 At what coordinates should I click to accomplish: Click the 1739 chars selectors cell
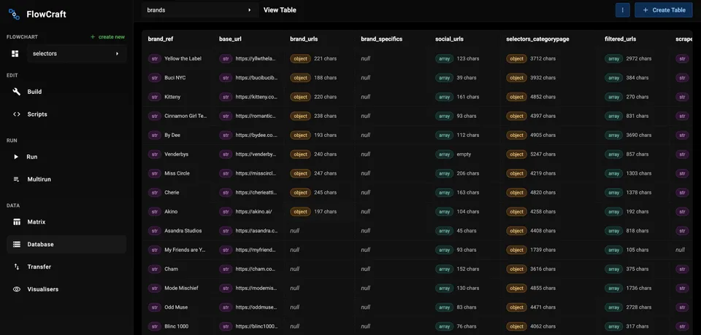click(x=551, y=251)
